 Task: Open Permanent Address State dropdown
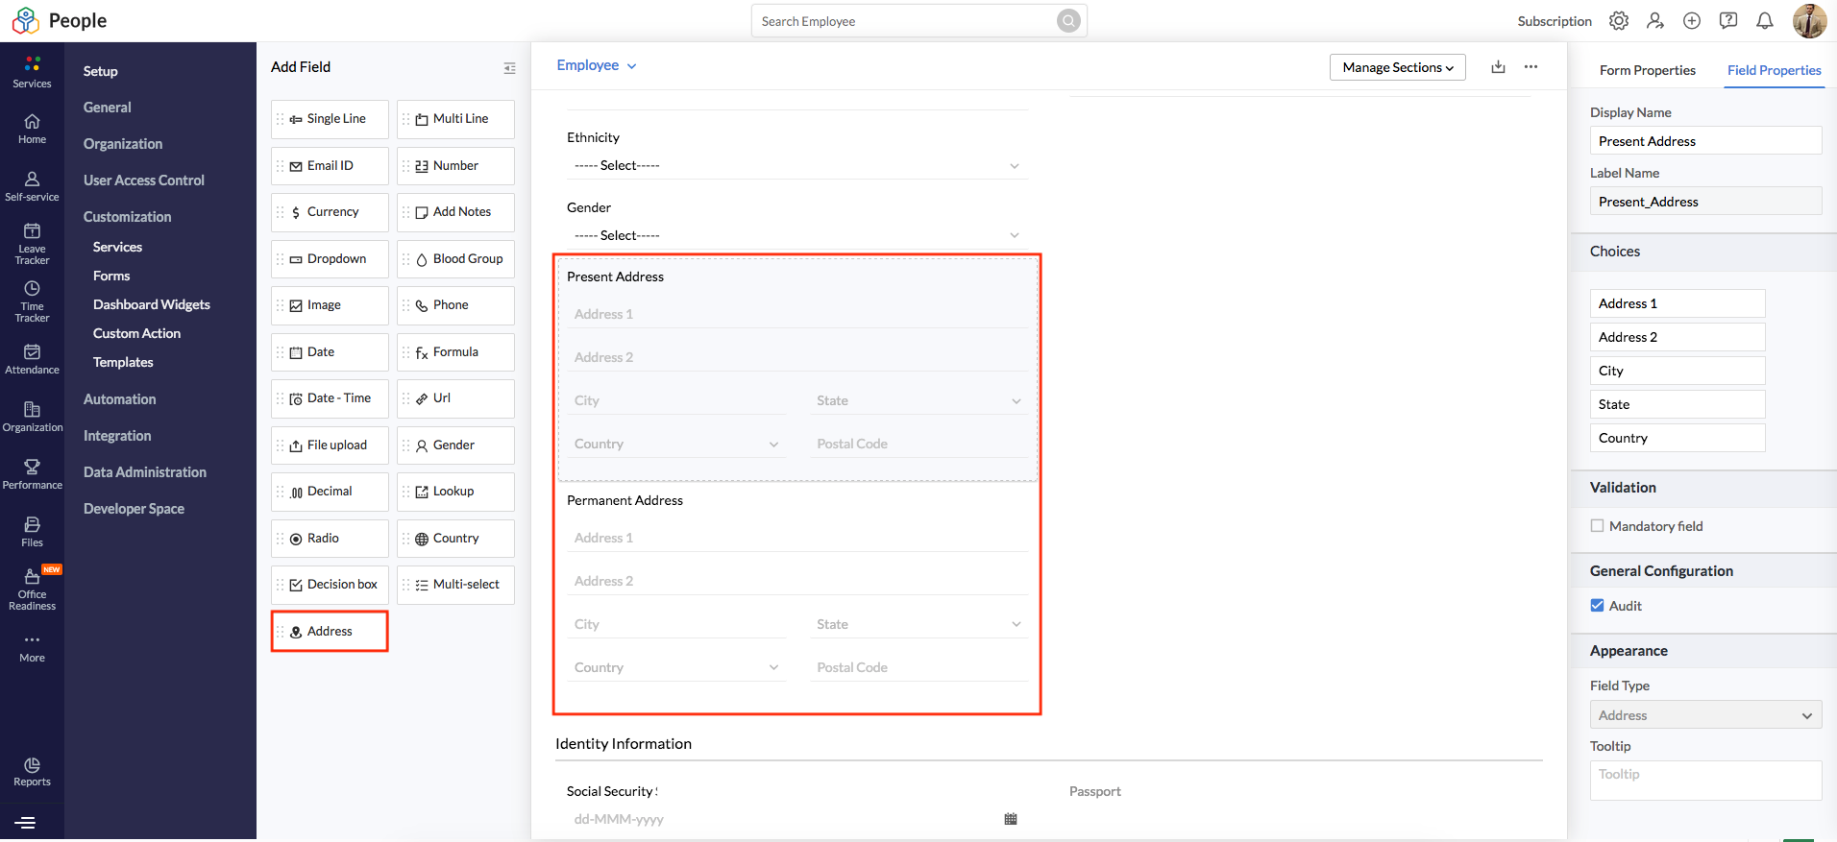[x=918, y=624]
